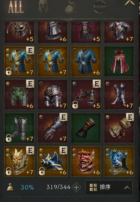Choose the golden mask helmet +7

point(19,161)
